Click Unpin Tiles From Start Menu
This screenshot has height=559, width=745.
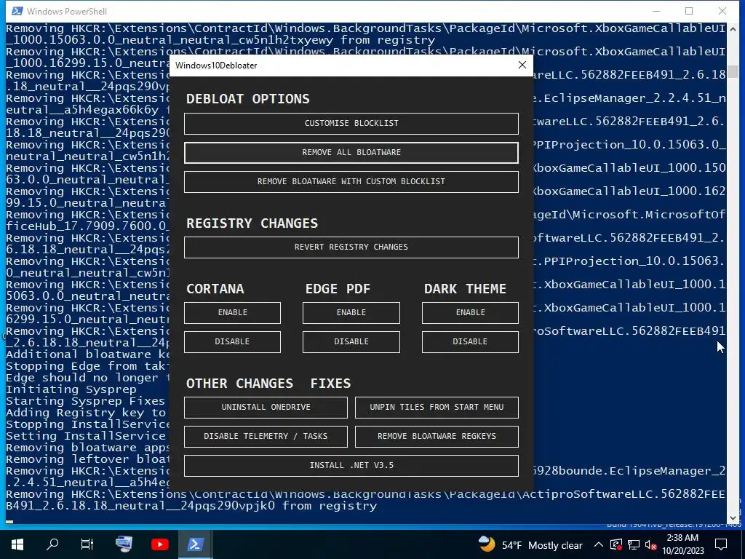pyautogui.click(x=437, y=408)
